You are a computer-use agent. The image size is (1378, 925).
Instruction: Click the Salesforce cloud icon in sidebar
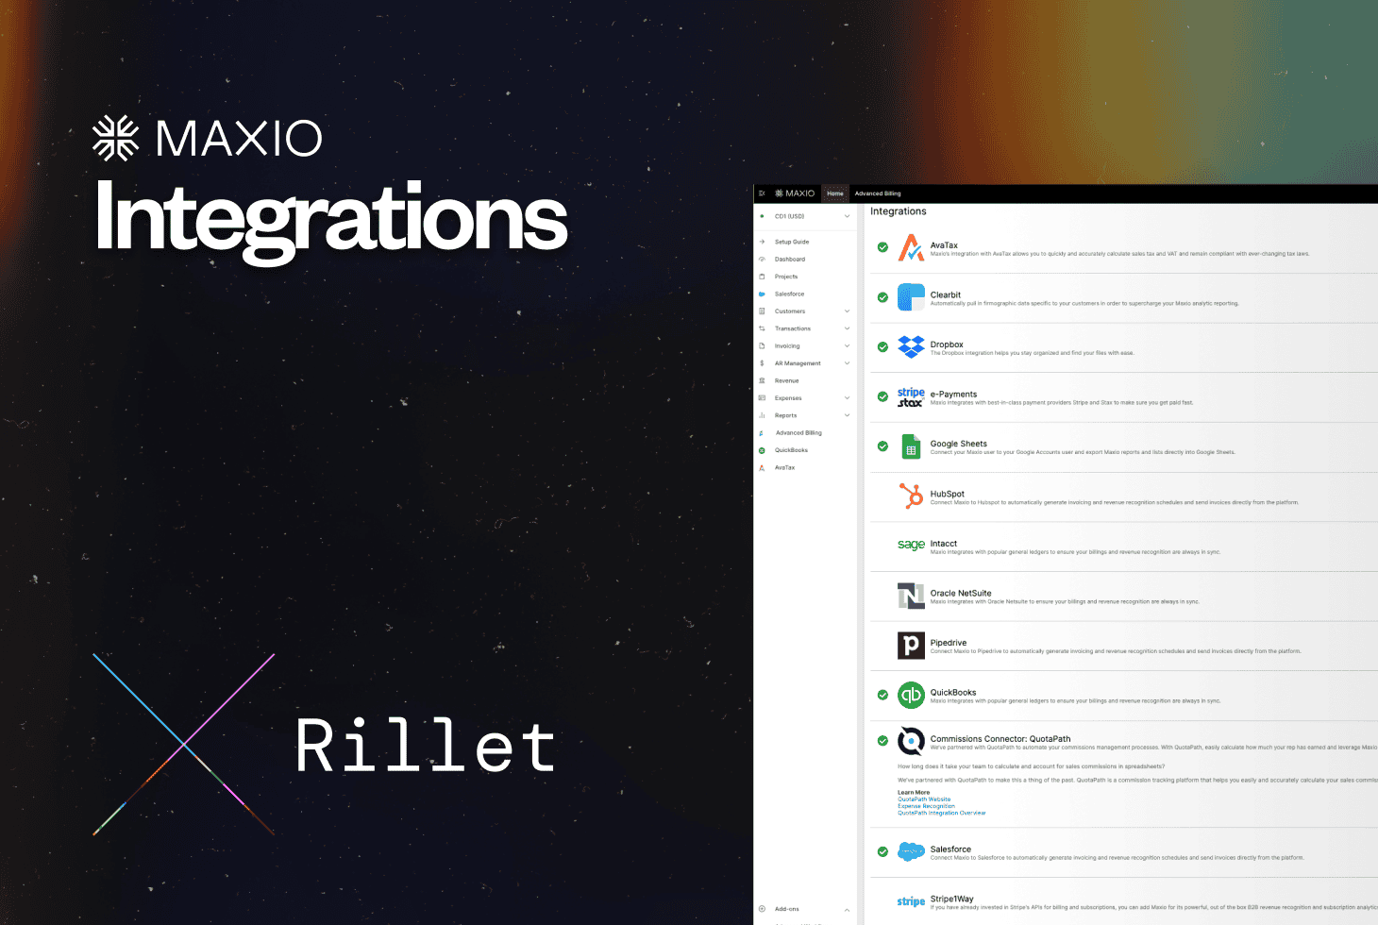click(762, 294)
